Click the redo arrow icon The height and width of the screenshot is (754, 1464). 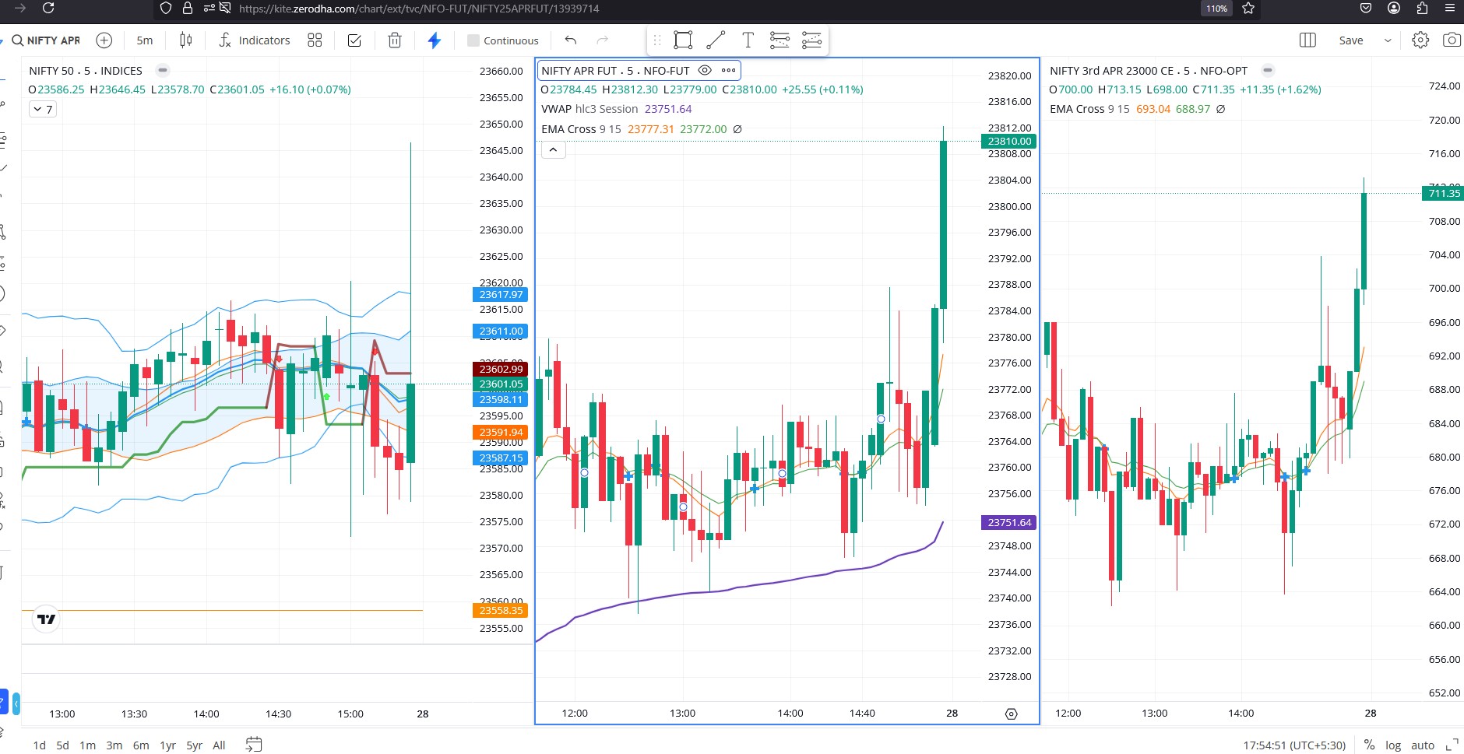pos(602,40)
